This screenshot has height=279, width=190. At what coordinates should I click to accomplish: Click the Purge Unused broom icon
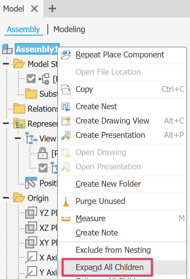66,201
